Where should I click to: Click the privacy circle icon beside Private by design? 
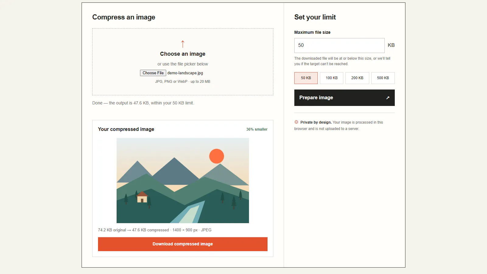coord(296,122)
